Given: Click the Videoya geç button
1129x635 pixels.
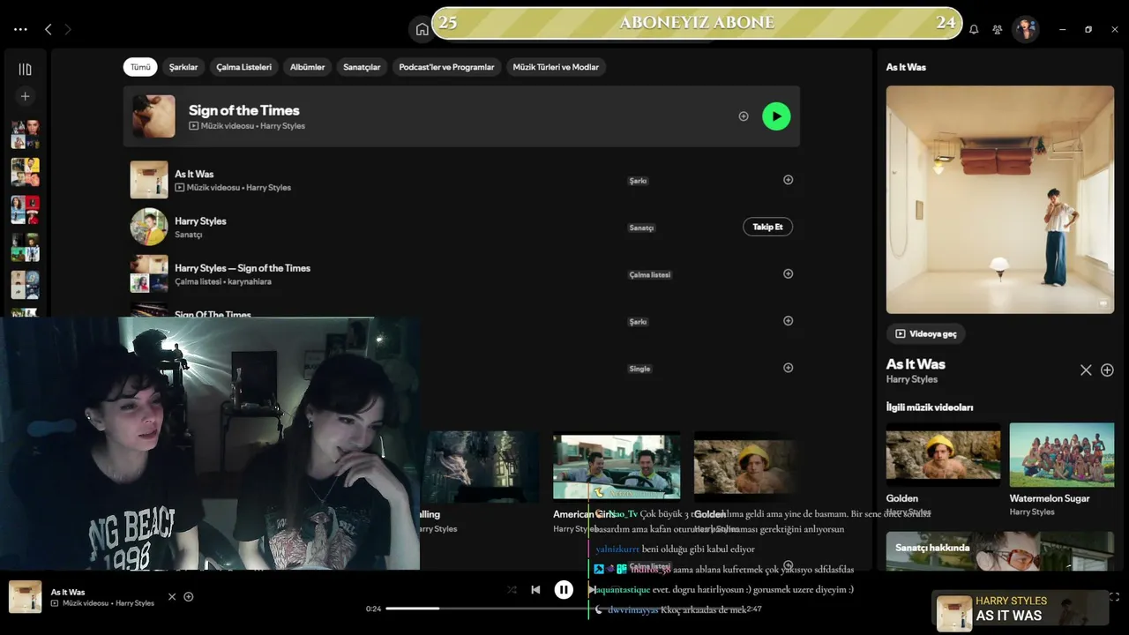Looking at the screenshot, I should click(926, 334).
